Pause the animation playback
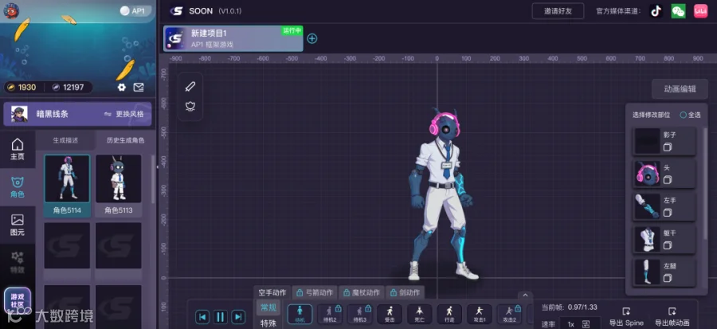 [220, 317]
